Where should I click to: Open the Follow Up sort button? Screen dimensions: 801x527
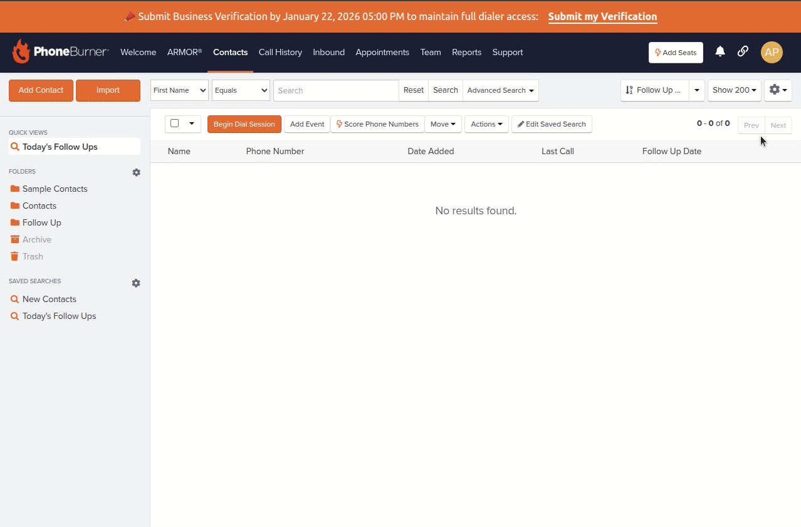[655, 90]
